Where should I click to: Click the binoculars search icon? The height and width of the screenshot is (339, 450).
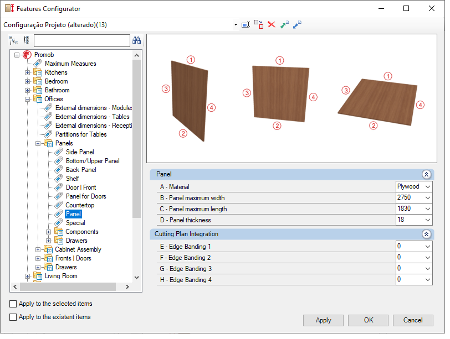(136, 40)
